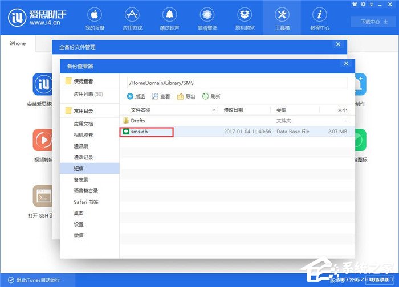Select 通话记录 call log in sidebar

89,157
